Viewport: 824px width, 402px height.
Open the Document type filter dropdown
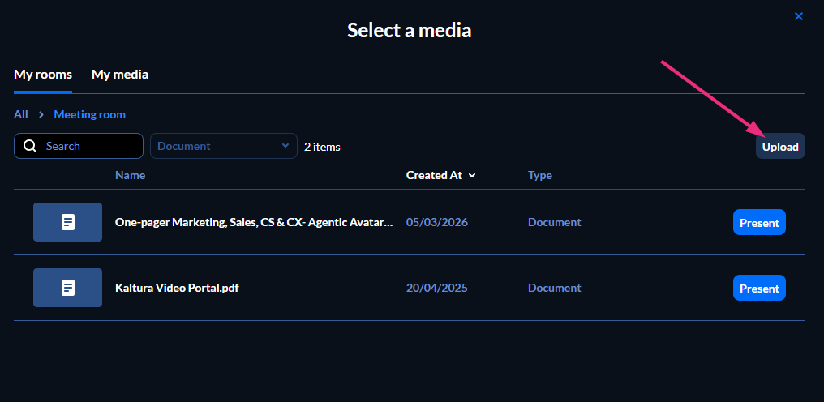tap(224, 146)
